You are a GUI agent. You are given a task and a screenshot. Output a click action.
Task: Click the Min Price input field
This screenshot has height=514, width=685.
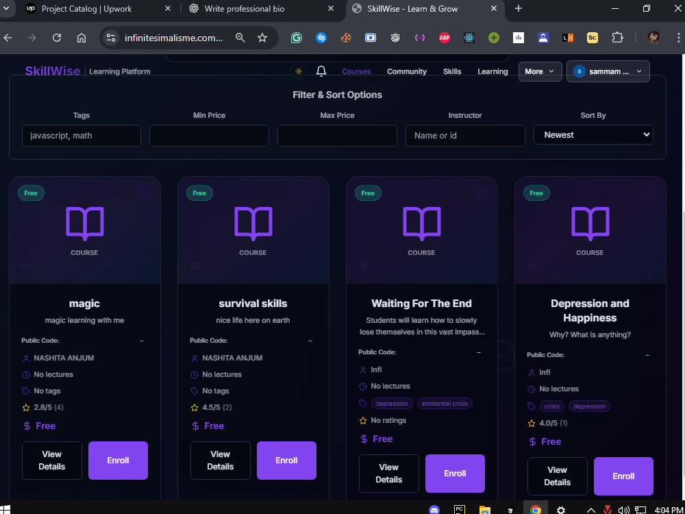pyautogui.click(x=209, y=136)
